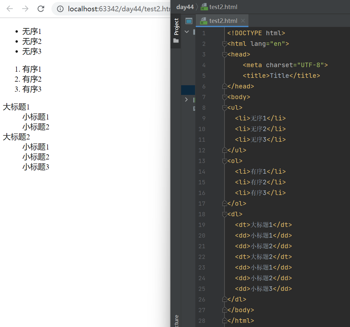Click the <dt>大标题2</dt> code line
The image size is (350, 327).
[263, 257]
